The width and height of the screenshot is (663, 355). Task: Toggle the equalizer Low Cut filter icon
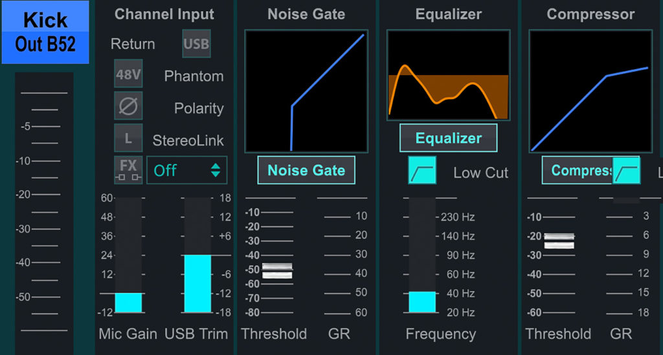[422, 170]
